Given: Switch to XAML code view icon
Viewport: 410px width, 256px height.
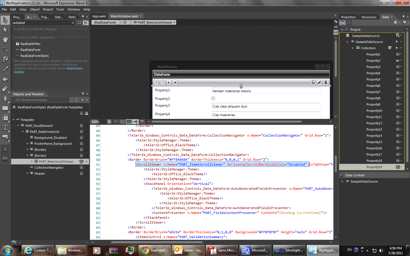Looking at the screenshot, I should [336, 27].
